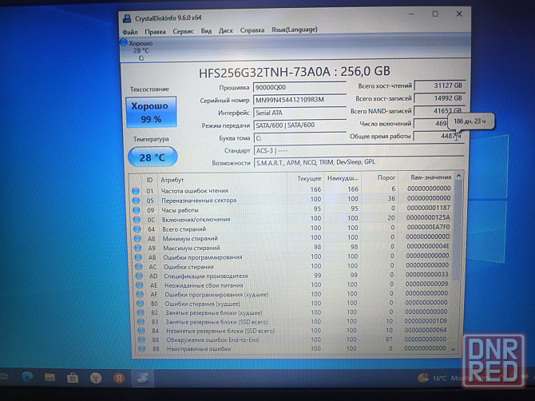Open Microsoft Edge from the taskbar
This screenshot has width=535, height=401.
point(27,377)
